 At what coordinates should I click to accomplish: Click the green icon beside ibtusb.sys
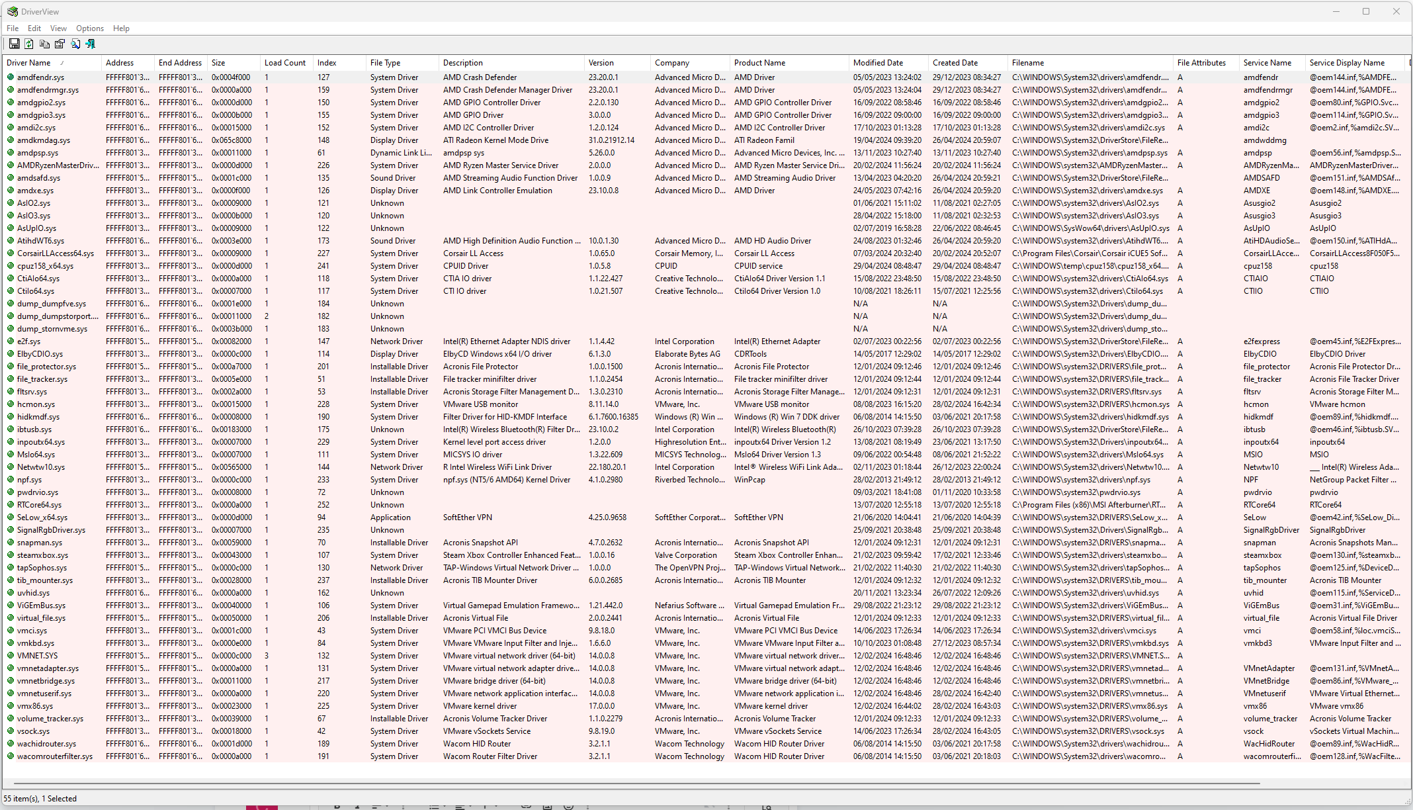[x=11, y=429]
